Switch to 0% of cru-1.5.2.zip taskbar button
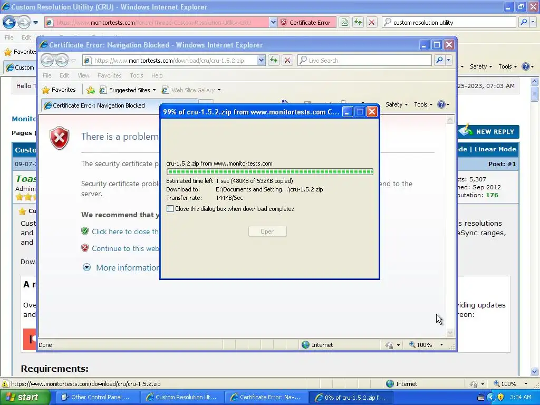The image size is (540, 405). (351, 398)
